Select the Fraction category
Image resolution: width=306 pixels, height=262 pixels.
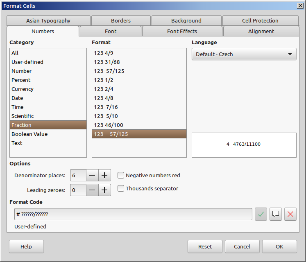coord(48,125)
